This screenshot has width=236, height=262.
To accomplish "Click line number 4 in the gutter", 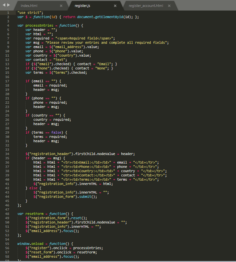I will pos(8,26).
